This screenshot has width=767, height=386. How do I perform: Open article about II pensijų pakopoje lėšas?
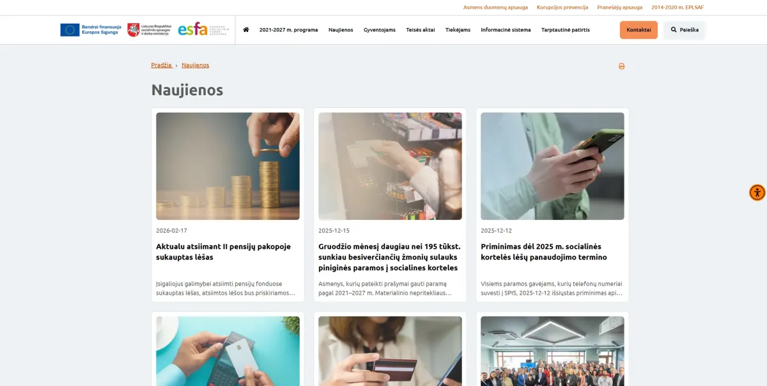(x=223, y=252)
